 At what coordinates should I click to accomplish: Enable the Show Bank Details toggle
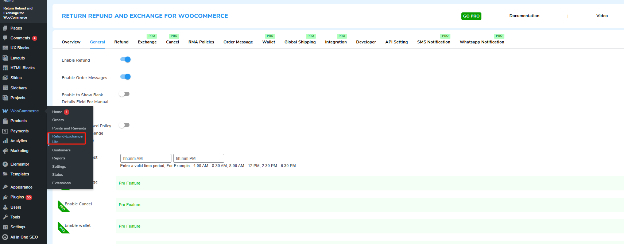coord(124,94)
